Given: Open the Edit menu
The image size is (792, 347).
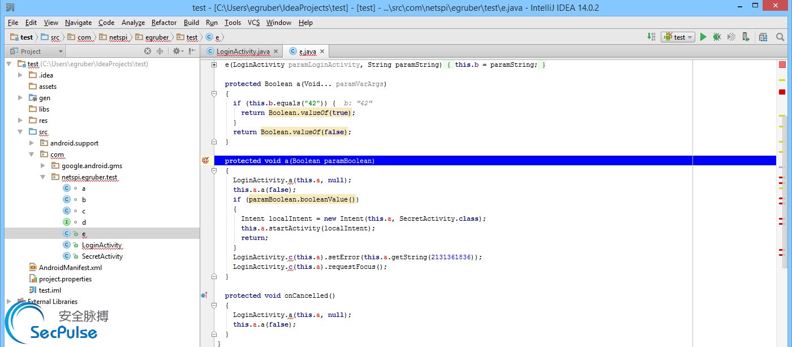Looking at the screenshot, I should [x=31, y=23].
